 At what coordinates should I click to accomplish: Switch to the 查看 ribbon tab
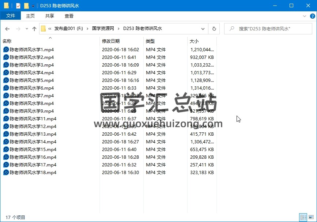(x=69, y=16)
